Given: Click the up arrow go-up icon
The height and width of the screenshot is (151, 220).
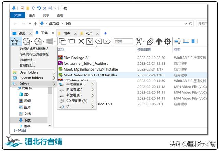Looking at the screenshot, I should [159, 41].
